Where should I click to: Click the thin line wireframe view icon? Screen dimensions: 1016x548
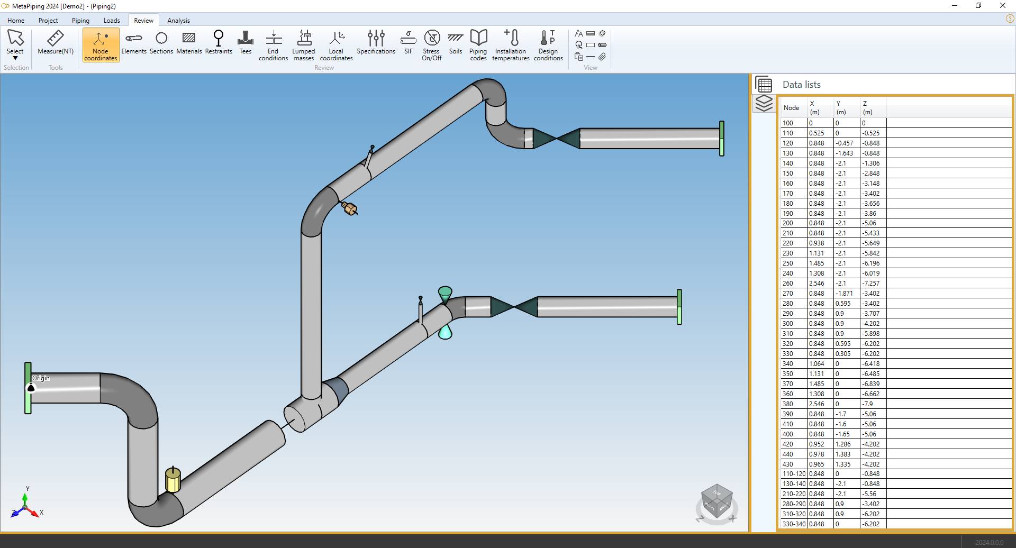pos(591,57)
